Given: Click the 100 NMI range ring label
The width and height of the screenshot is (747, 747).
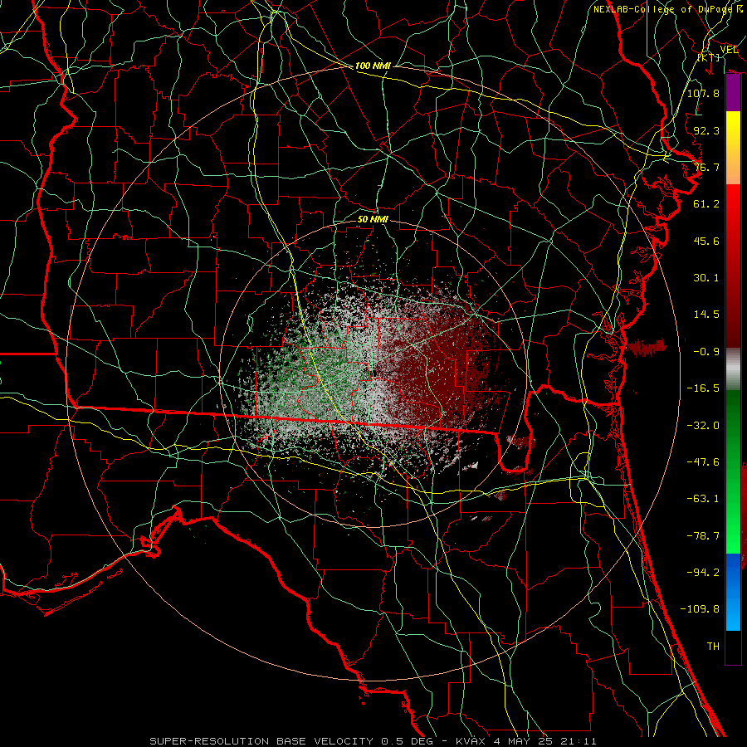Looking at the screenshot, I should pos(373,66).
